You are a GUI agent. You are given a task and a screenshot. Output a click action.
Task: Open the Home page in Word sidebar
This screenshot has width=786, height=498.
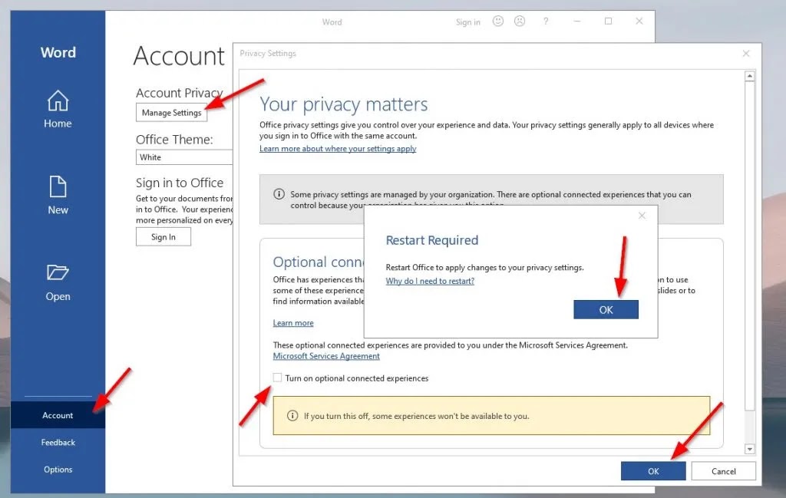tap(58, 109)
